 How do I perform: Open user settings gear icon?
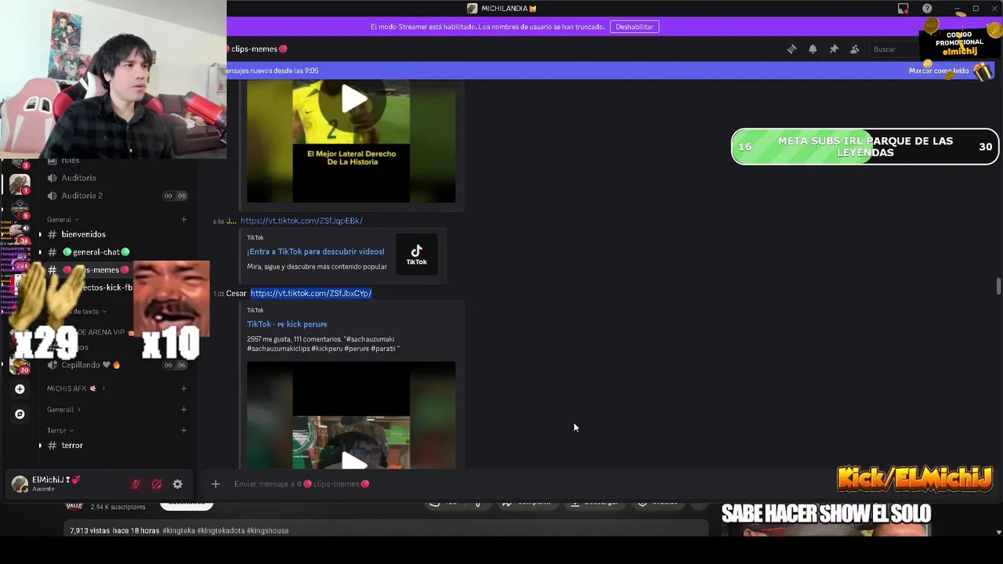[x=177, y=484]
